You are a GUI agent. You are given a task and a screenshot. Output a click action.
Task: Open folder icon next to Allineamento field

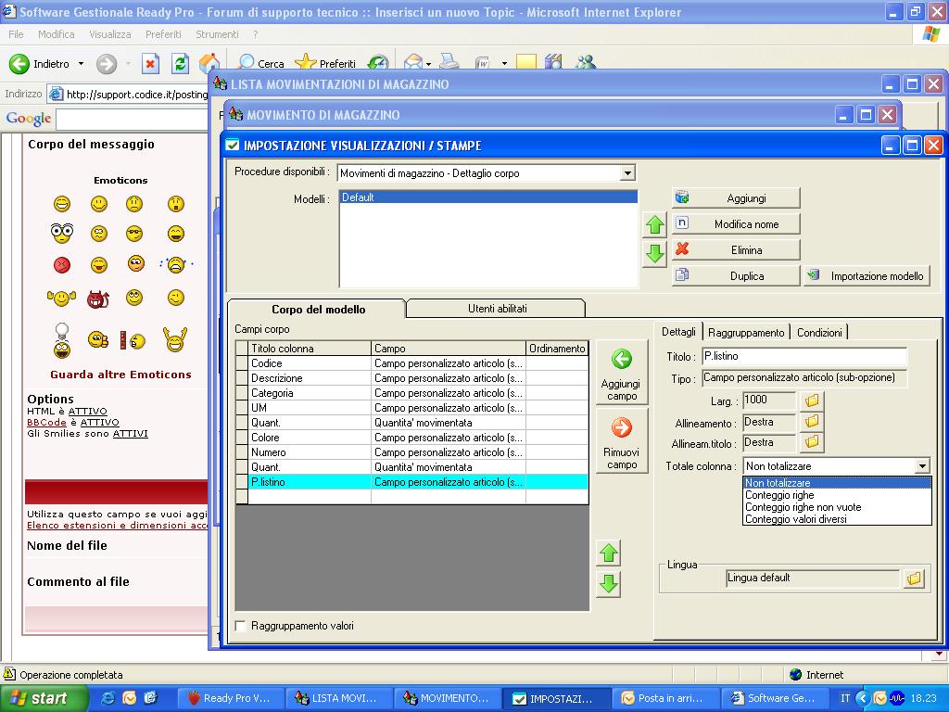point(812,422)
